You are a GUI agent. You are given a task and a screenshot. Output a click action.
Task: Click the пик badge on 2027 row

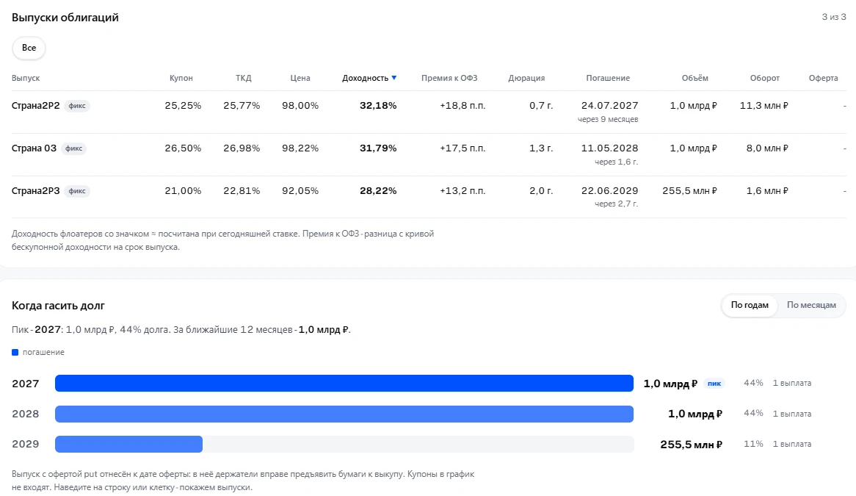click(x=714, y=384)
